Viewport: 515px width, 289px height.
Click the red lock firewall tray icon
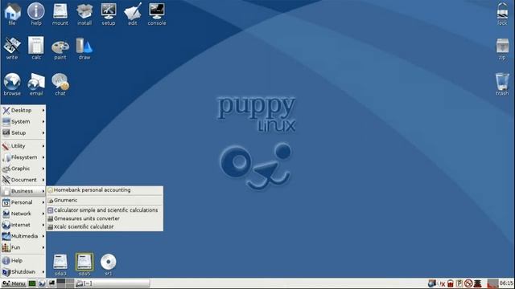(451, 283)
